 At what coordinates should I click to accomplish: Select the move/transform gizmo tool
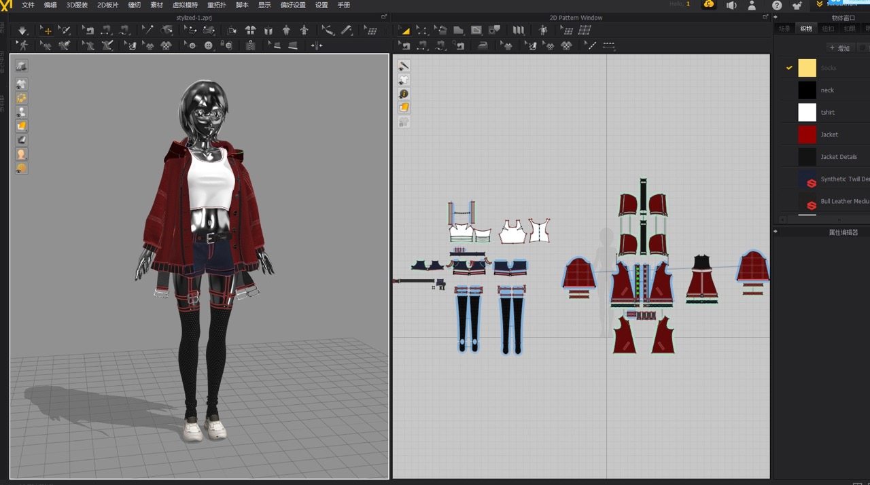click(47, 31)
